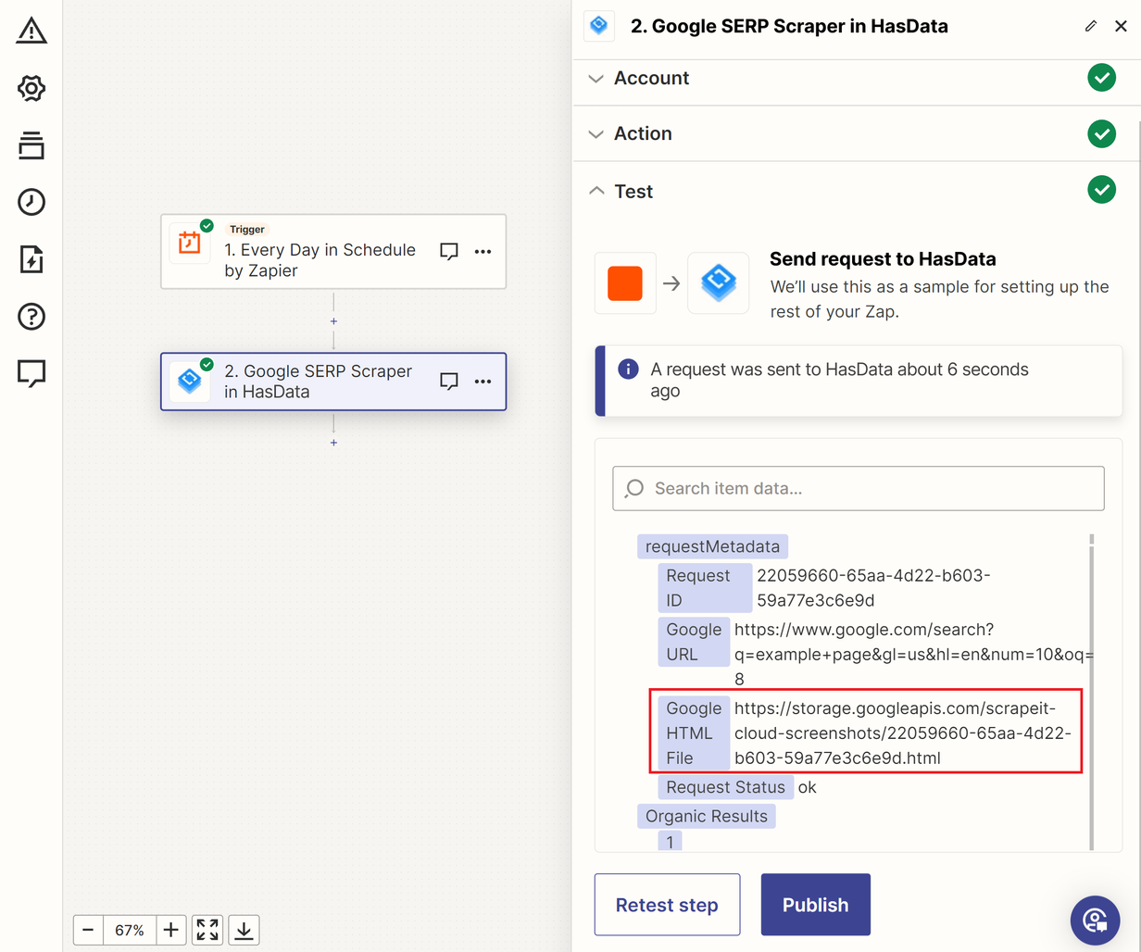The image size is (1141, 952).
Task: Click the google.com/search URL value
Action: (x=913, y=654)
